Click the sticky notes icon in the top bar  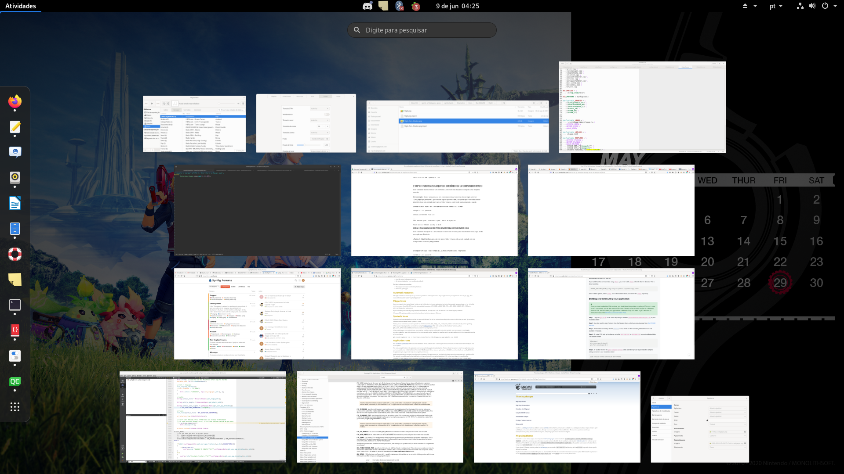(x=383, y=6)
